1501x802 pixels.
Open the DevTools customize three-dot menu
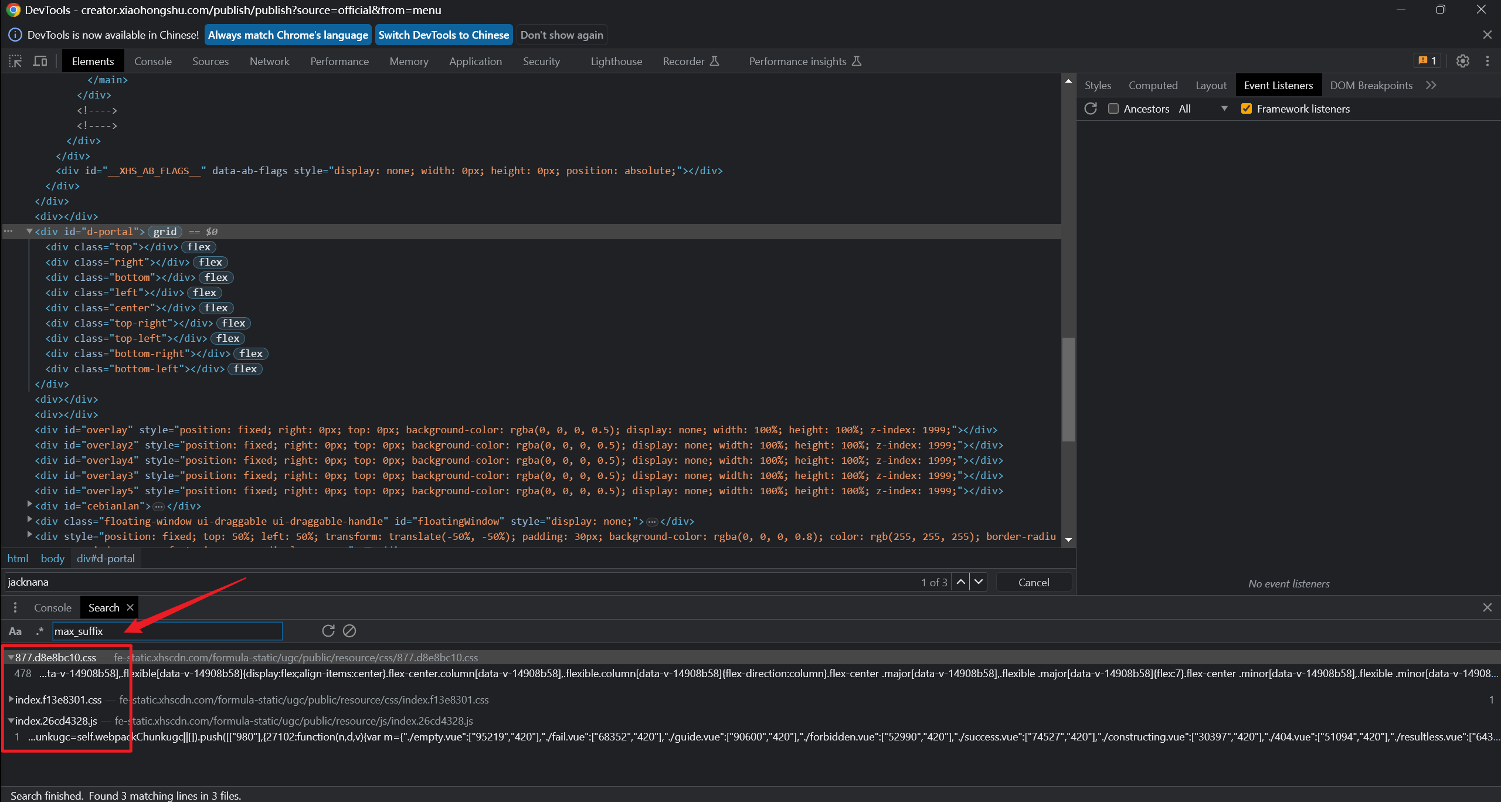pyautogui.click(x=1488, y=61)
